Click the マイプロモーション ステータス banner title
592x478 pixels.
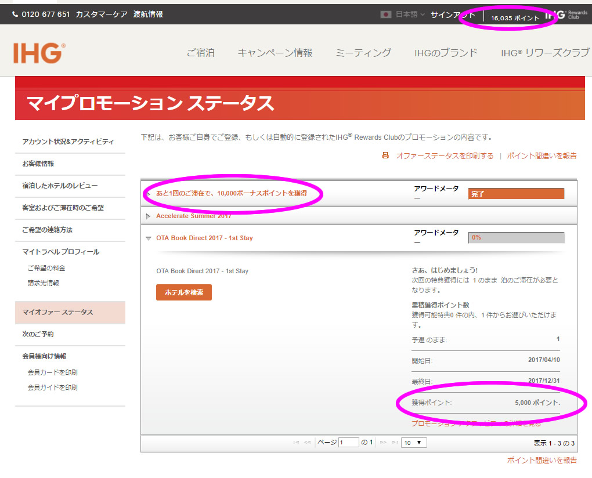[x=150, y=103]
